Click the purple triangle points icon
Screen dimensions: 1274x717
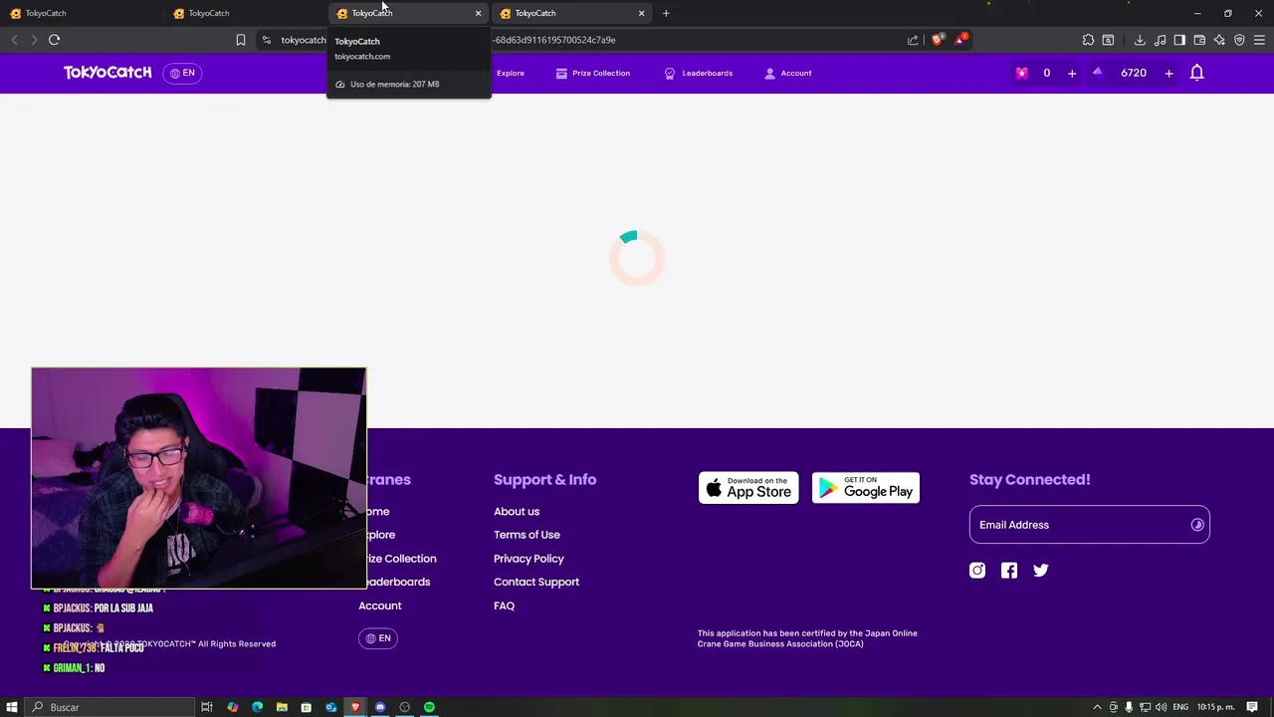click(1098, 72)
